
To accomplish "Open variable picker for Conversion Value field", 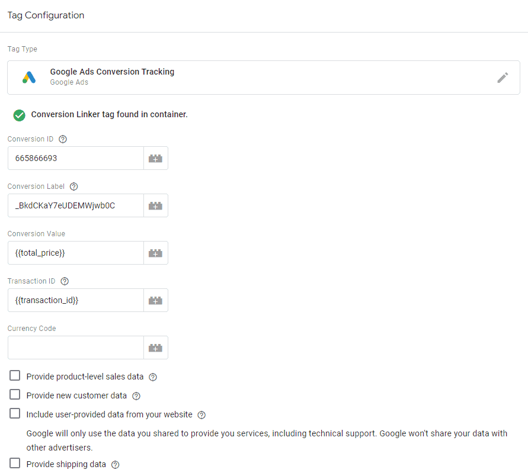I will 155,253.
